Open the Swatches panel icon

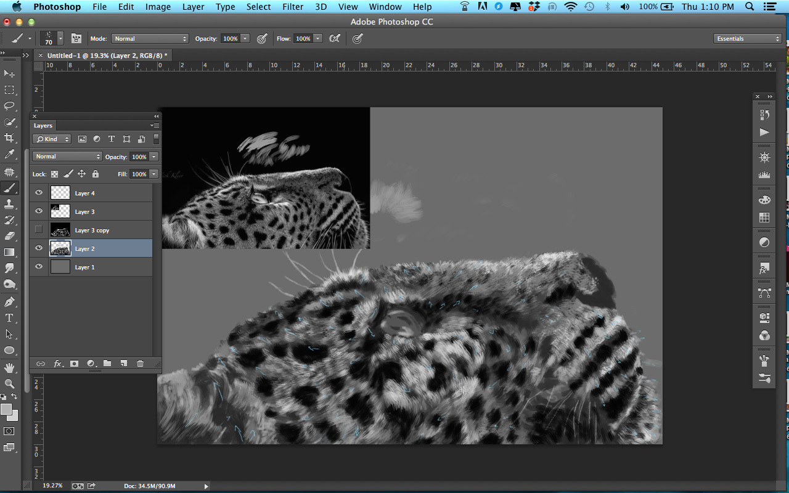tap(764, 218)
